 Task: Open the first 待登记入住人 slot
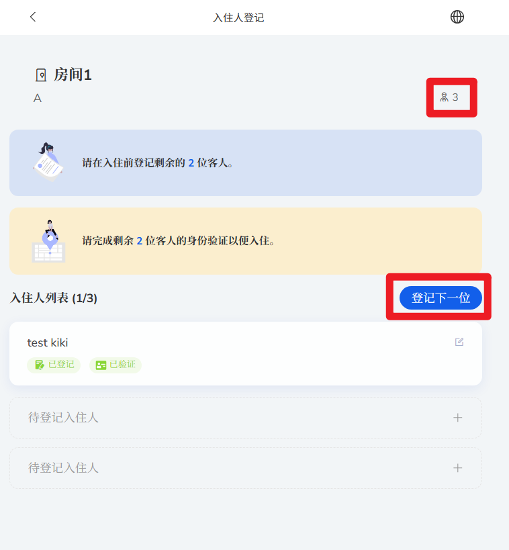246,418
